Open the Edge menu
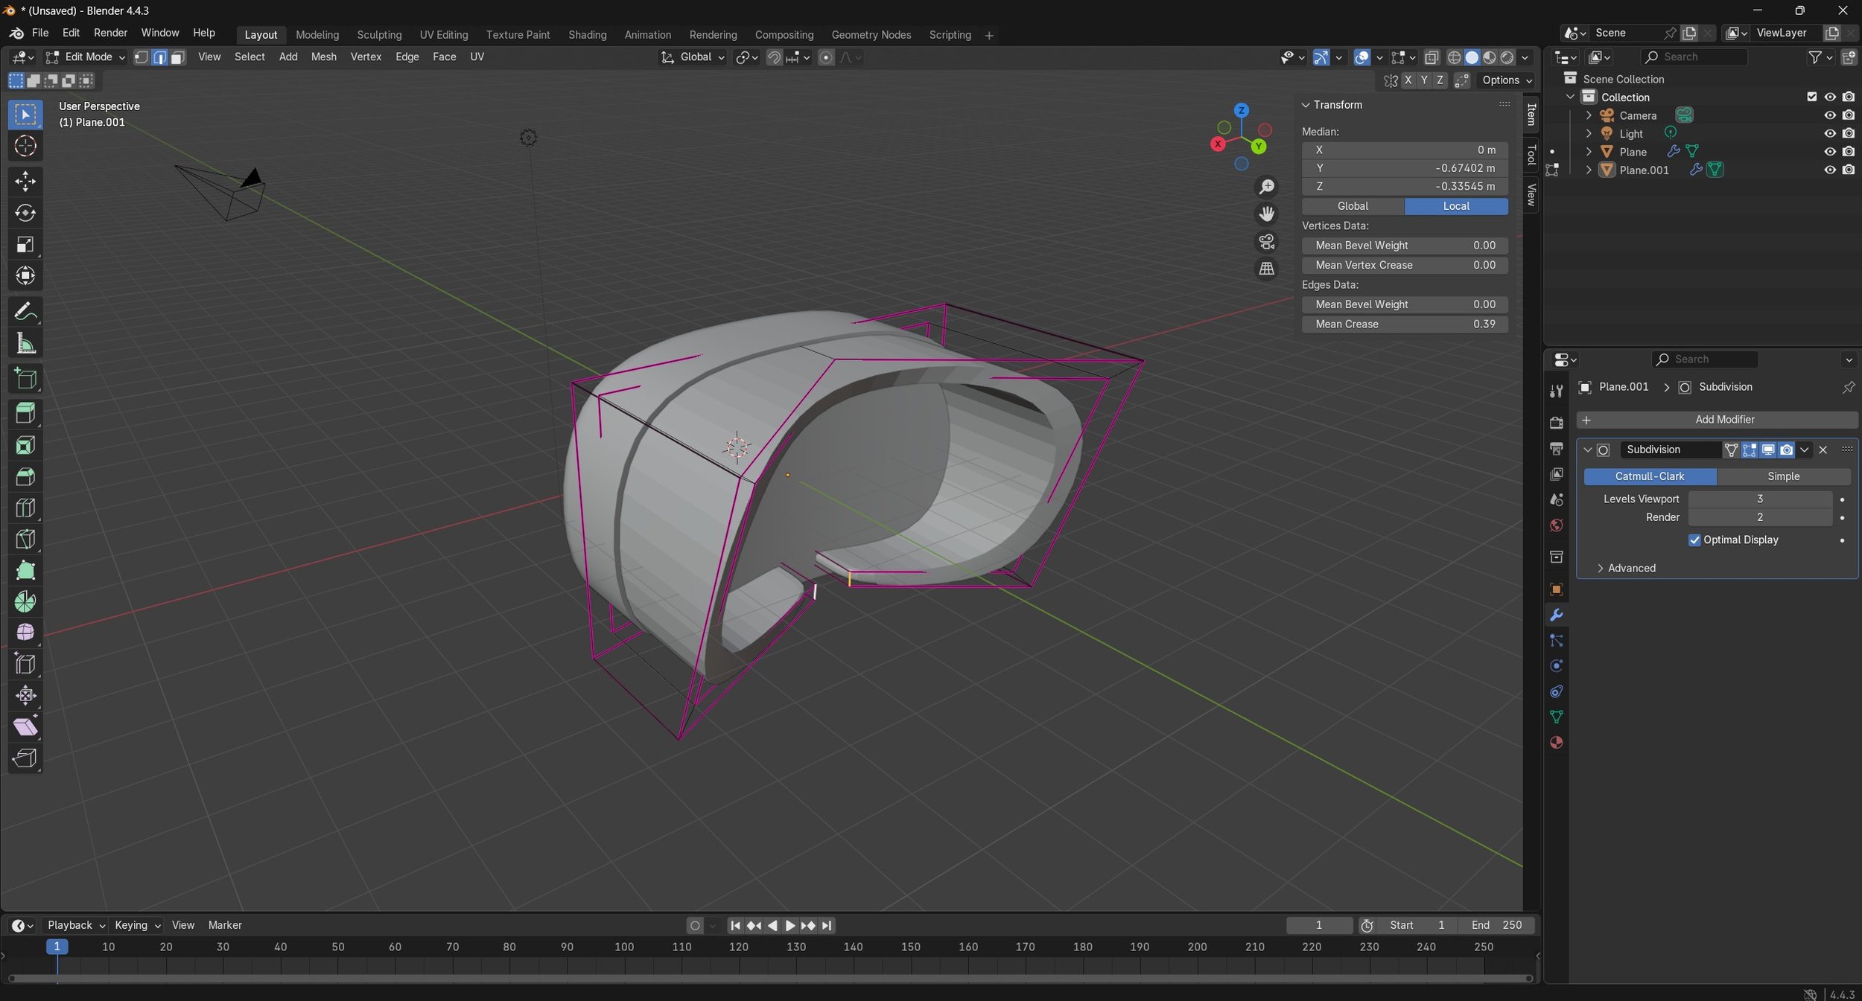Image resolution: width=1862 pixels, height=1001 pixels. (407, 57)
